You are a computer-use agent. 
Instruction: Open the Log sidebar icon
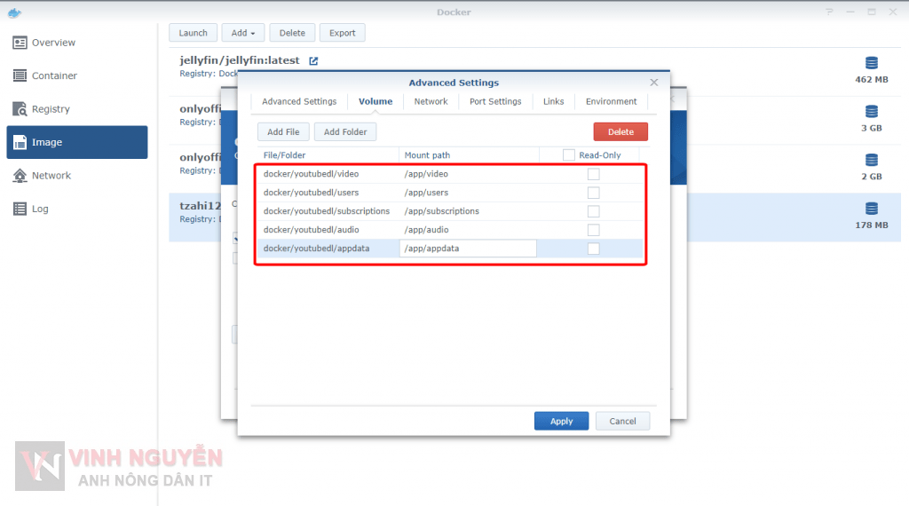[20, 210]
